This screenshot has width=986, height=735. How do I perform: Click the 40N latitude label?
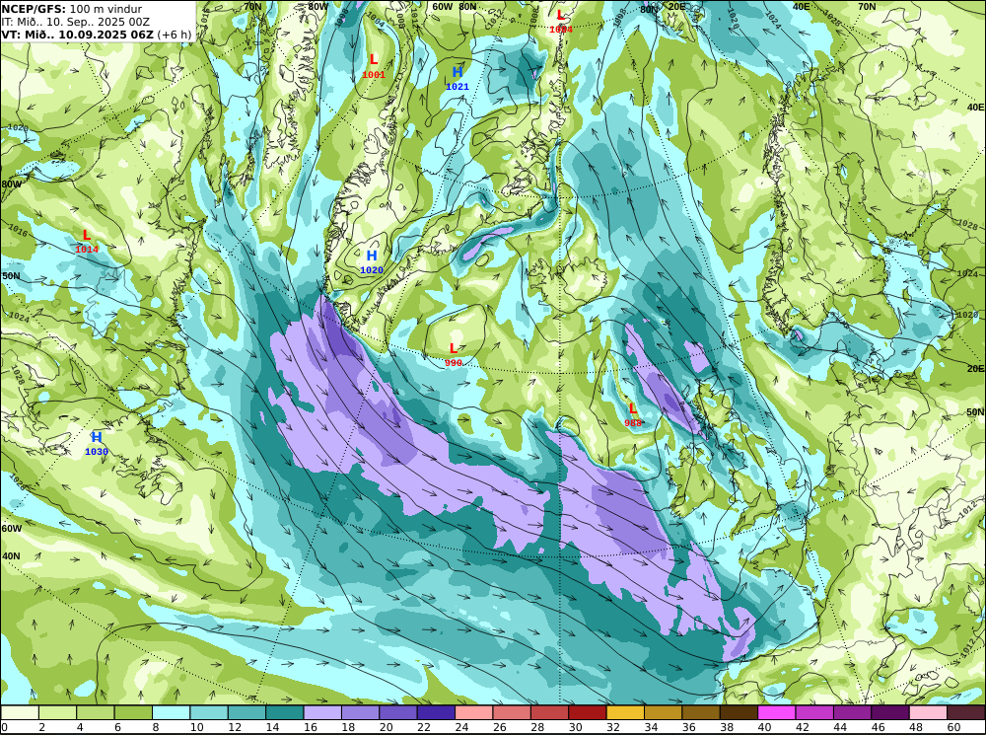point(11,556)
